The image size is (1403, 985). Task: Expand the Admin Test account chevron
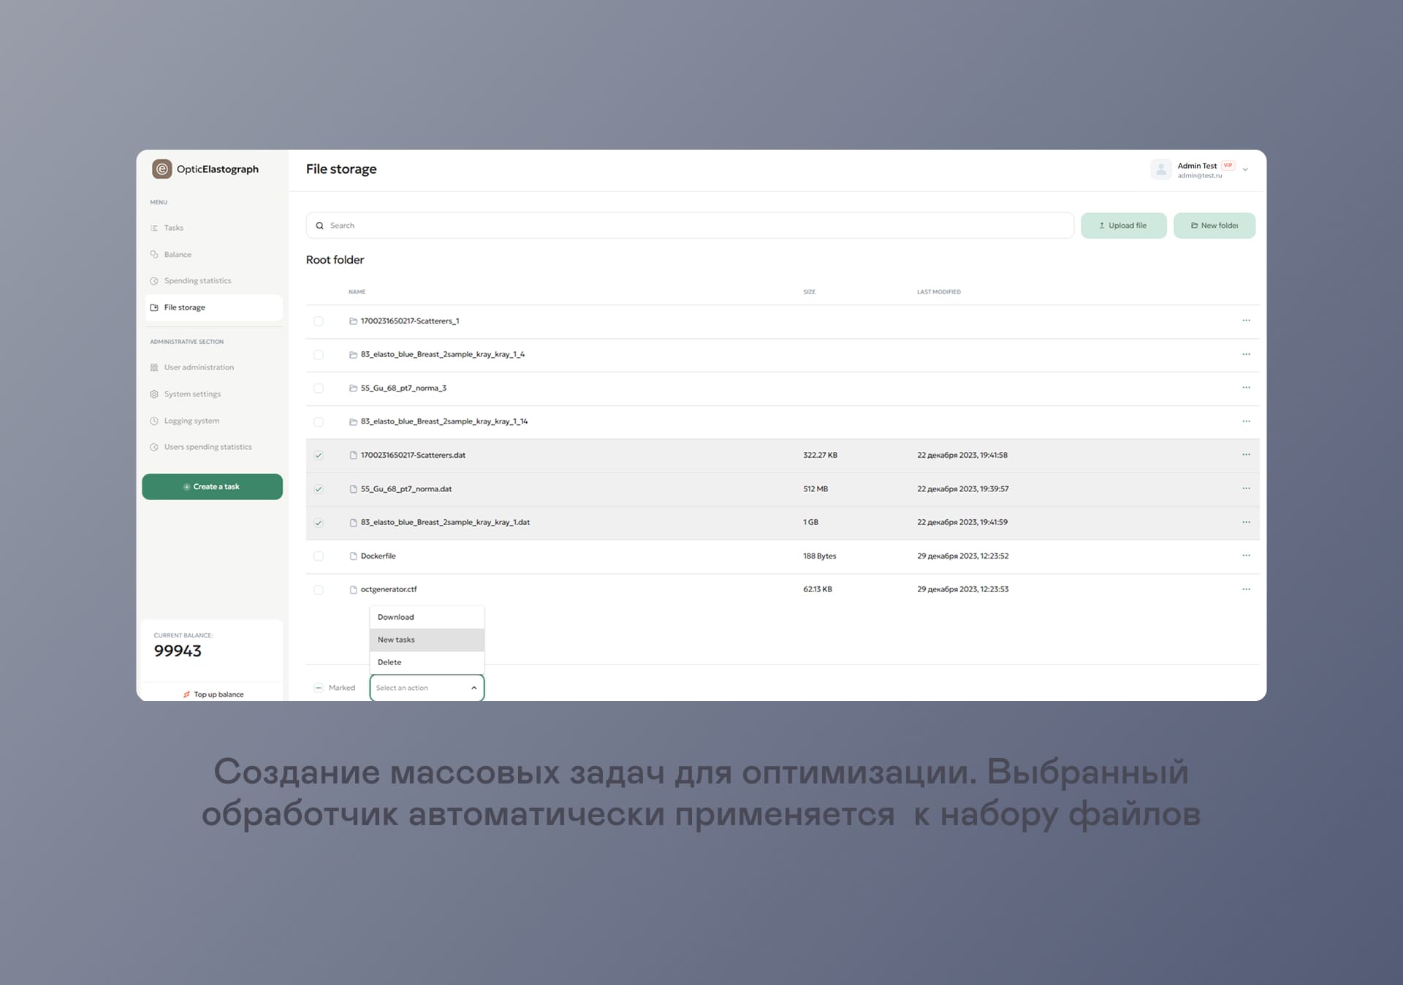[1245, 169]
